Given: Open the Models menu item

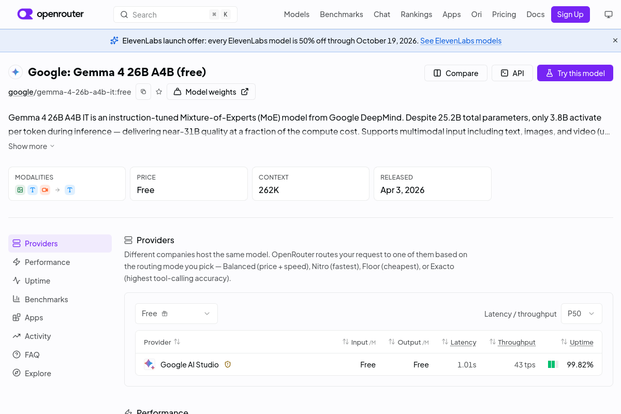Looking at the screenshot, I should click(x=297, y=14).
